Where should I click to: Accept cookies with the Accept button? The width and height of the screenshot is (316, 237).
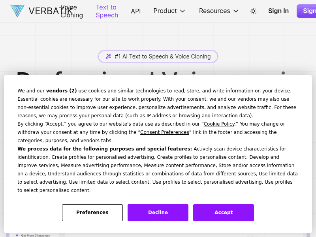point(224,213)
